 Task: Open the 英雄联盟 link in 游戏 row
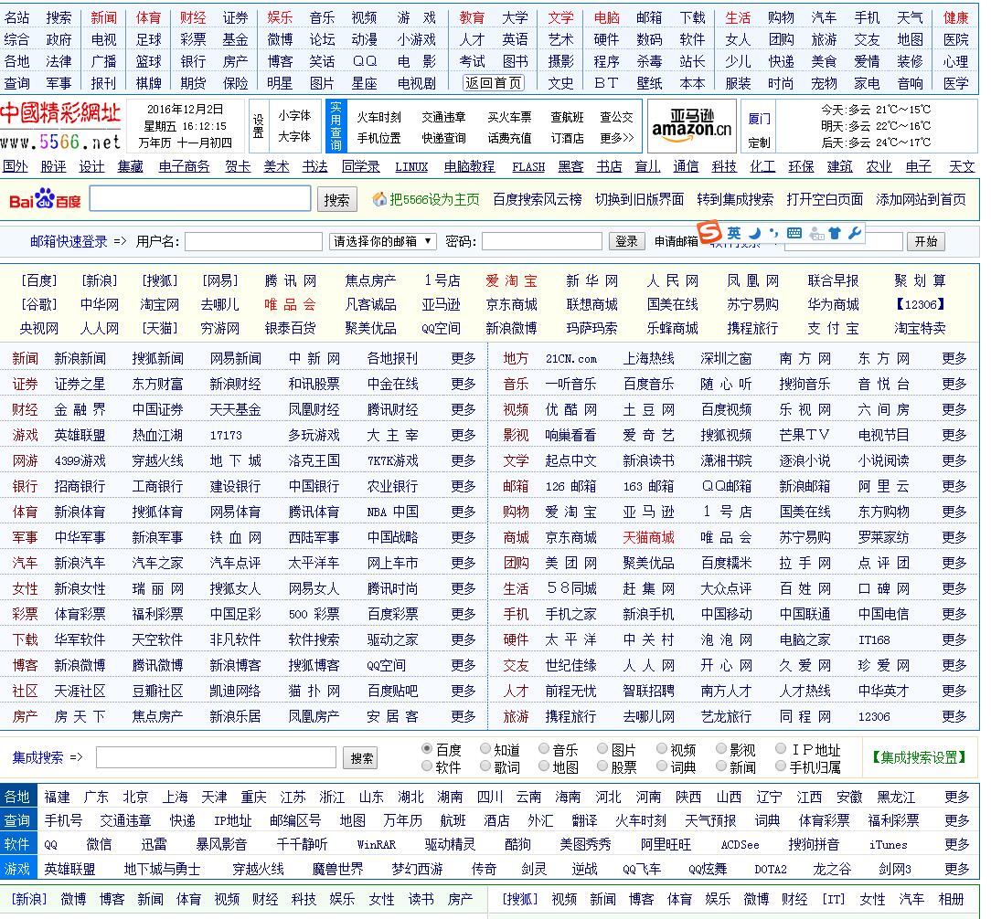coord(80,435)
